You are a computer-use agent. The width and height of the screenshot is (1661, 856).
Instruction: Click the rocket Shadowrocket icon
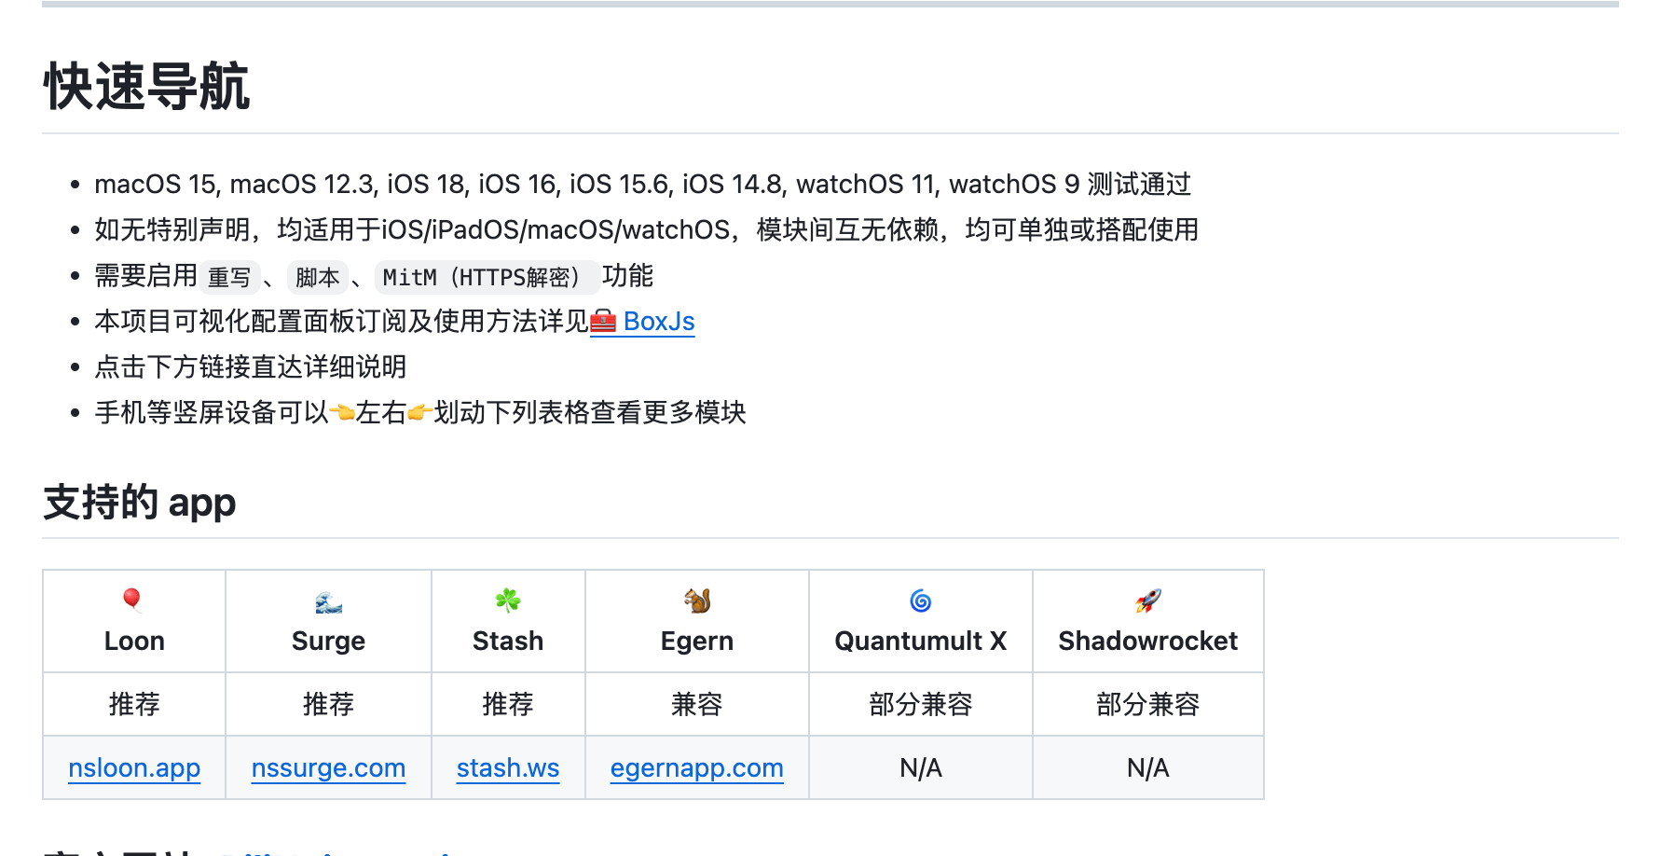pos(1148,601)
